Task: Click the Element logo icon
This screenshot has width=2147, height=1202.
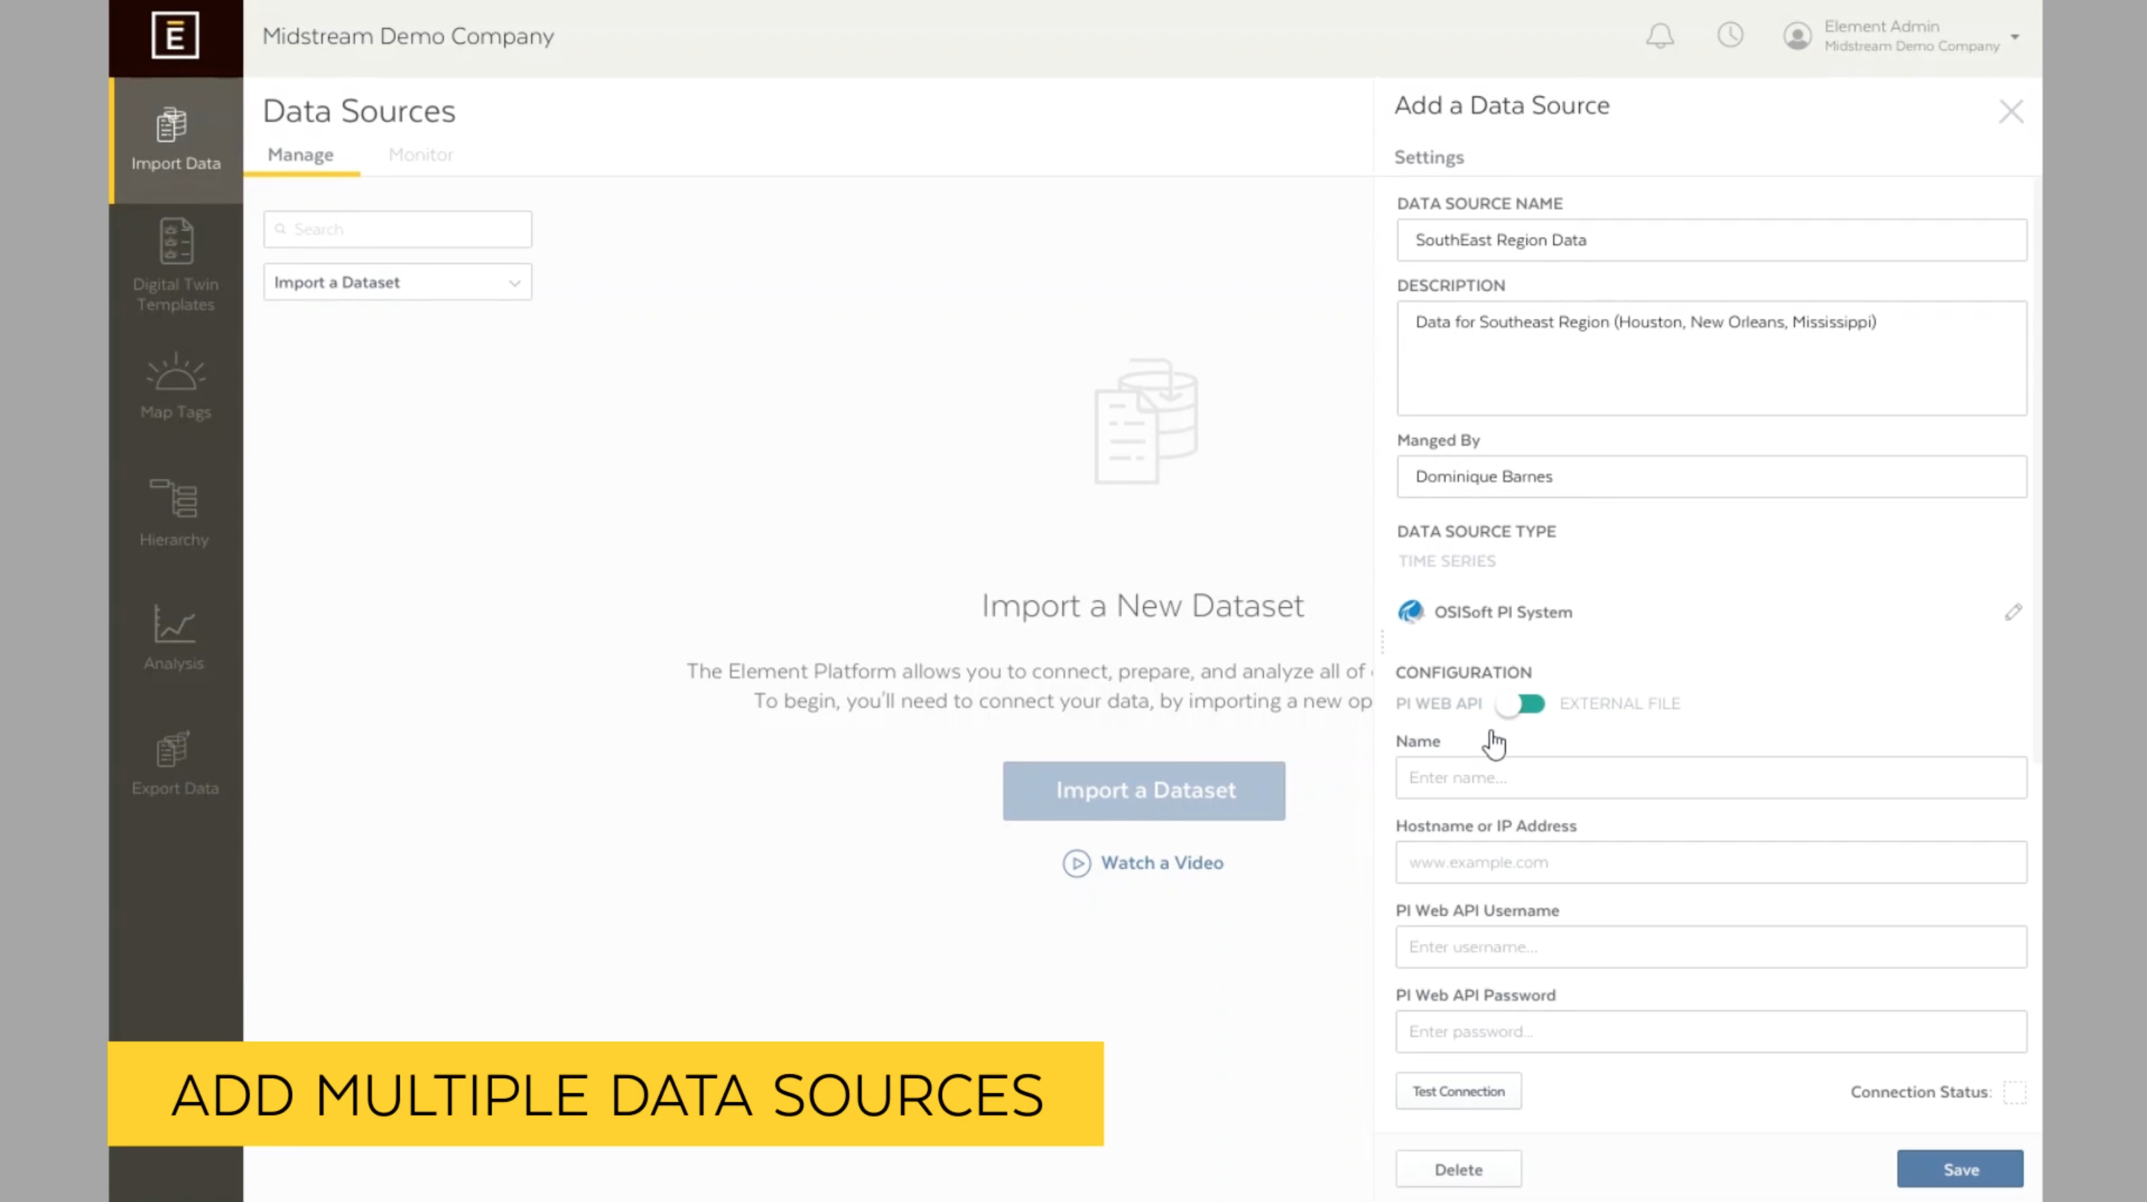Action: 175,36
